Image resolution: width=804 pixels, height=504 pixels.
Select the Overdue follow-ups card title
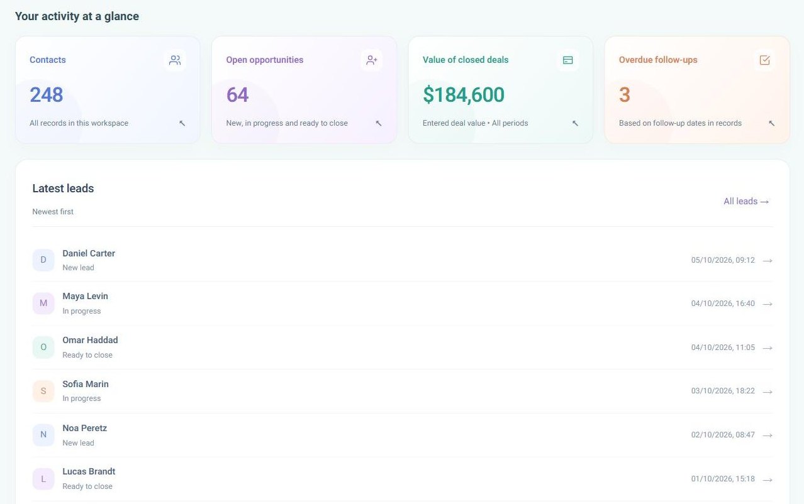click(658, 60)
